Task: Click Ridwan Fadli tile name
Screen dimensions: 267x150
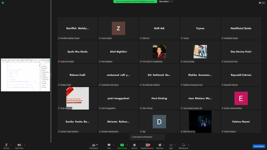Action: point(78,75)
